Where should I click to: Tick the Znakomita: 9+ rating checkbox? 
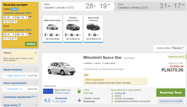[x=4, y=89]
